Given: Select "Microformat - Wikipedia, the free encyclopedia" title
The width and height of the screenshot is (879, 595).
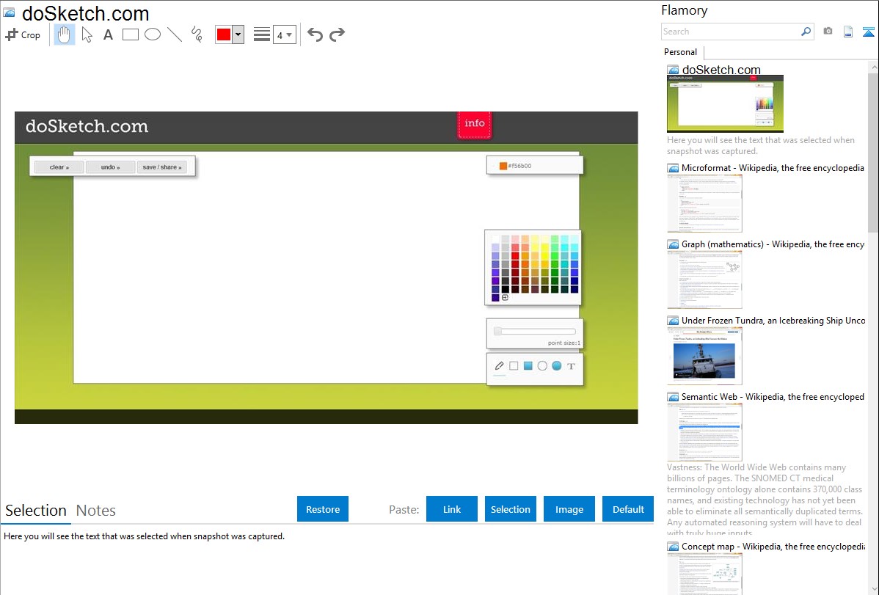Looking at the screenshot, I should coord(773,168).
